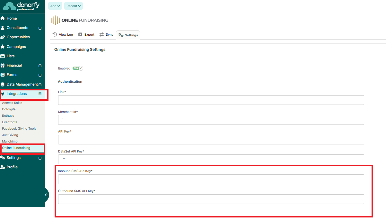
Task: Expand the Financial submenu
Action: pos(40,66)
